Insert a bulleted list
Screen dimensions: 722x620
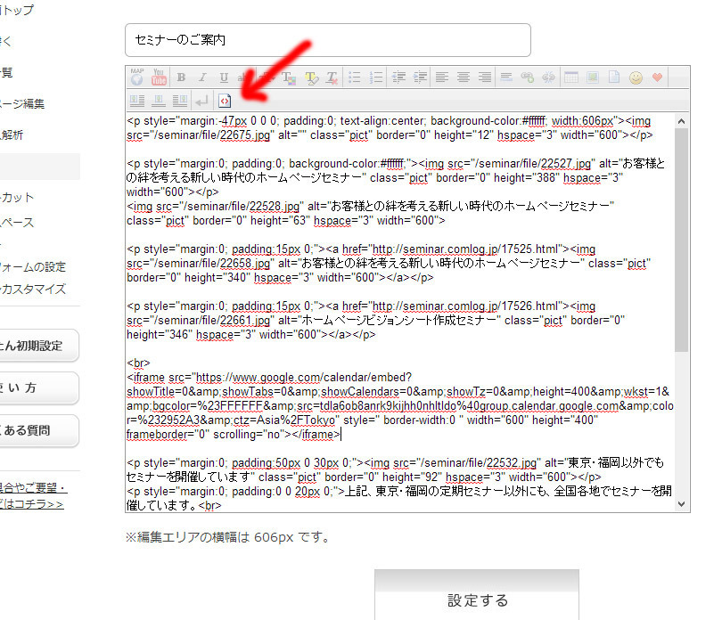coord(356,77)
